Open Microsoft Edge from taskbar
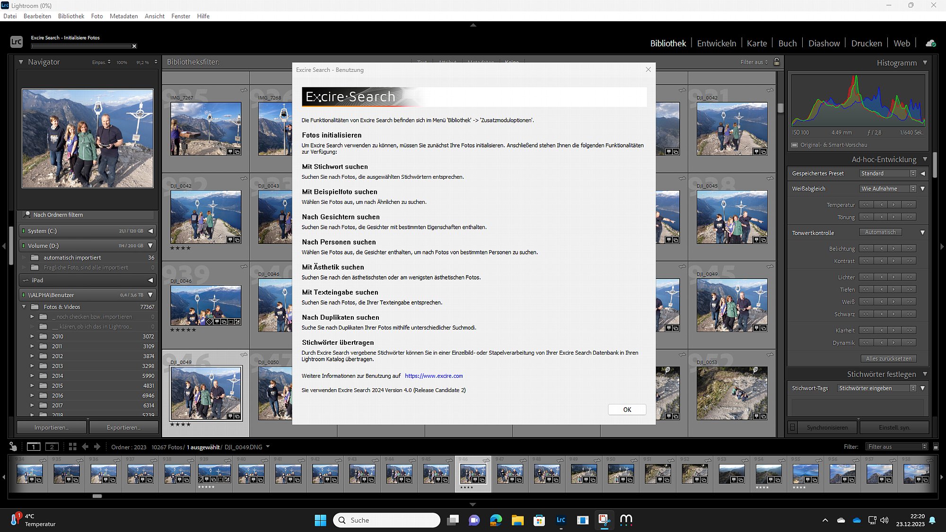Viewport: 946px width, 532px height. pos(496,520)
